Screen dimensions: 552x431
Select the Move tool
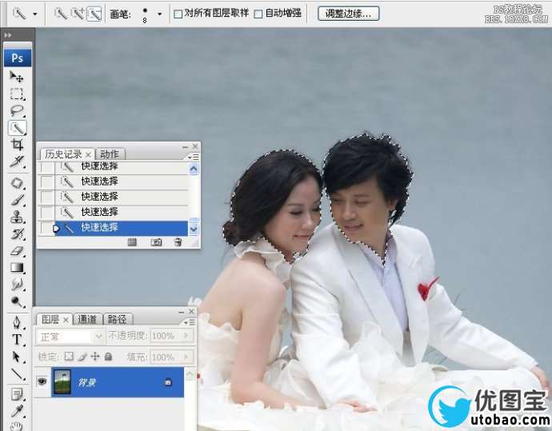[x=17, y=76]
